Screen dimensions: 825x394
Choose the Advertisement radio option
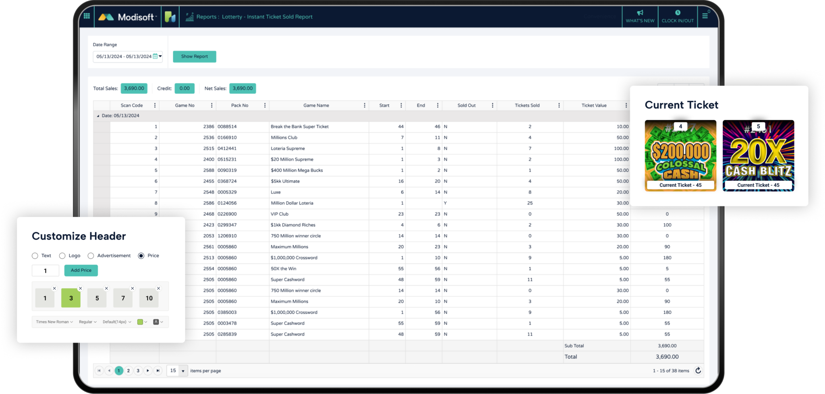point(91,256)
